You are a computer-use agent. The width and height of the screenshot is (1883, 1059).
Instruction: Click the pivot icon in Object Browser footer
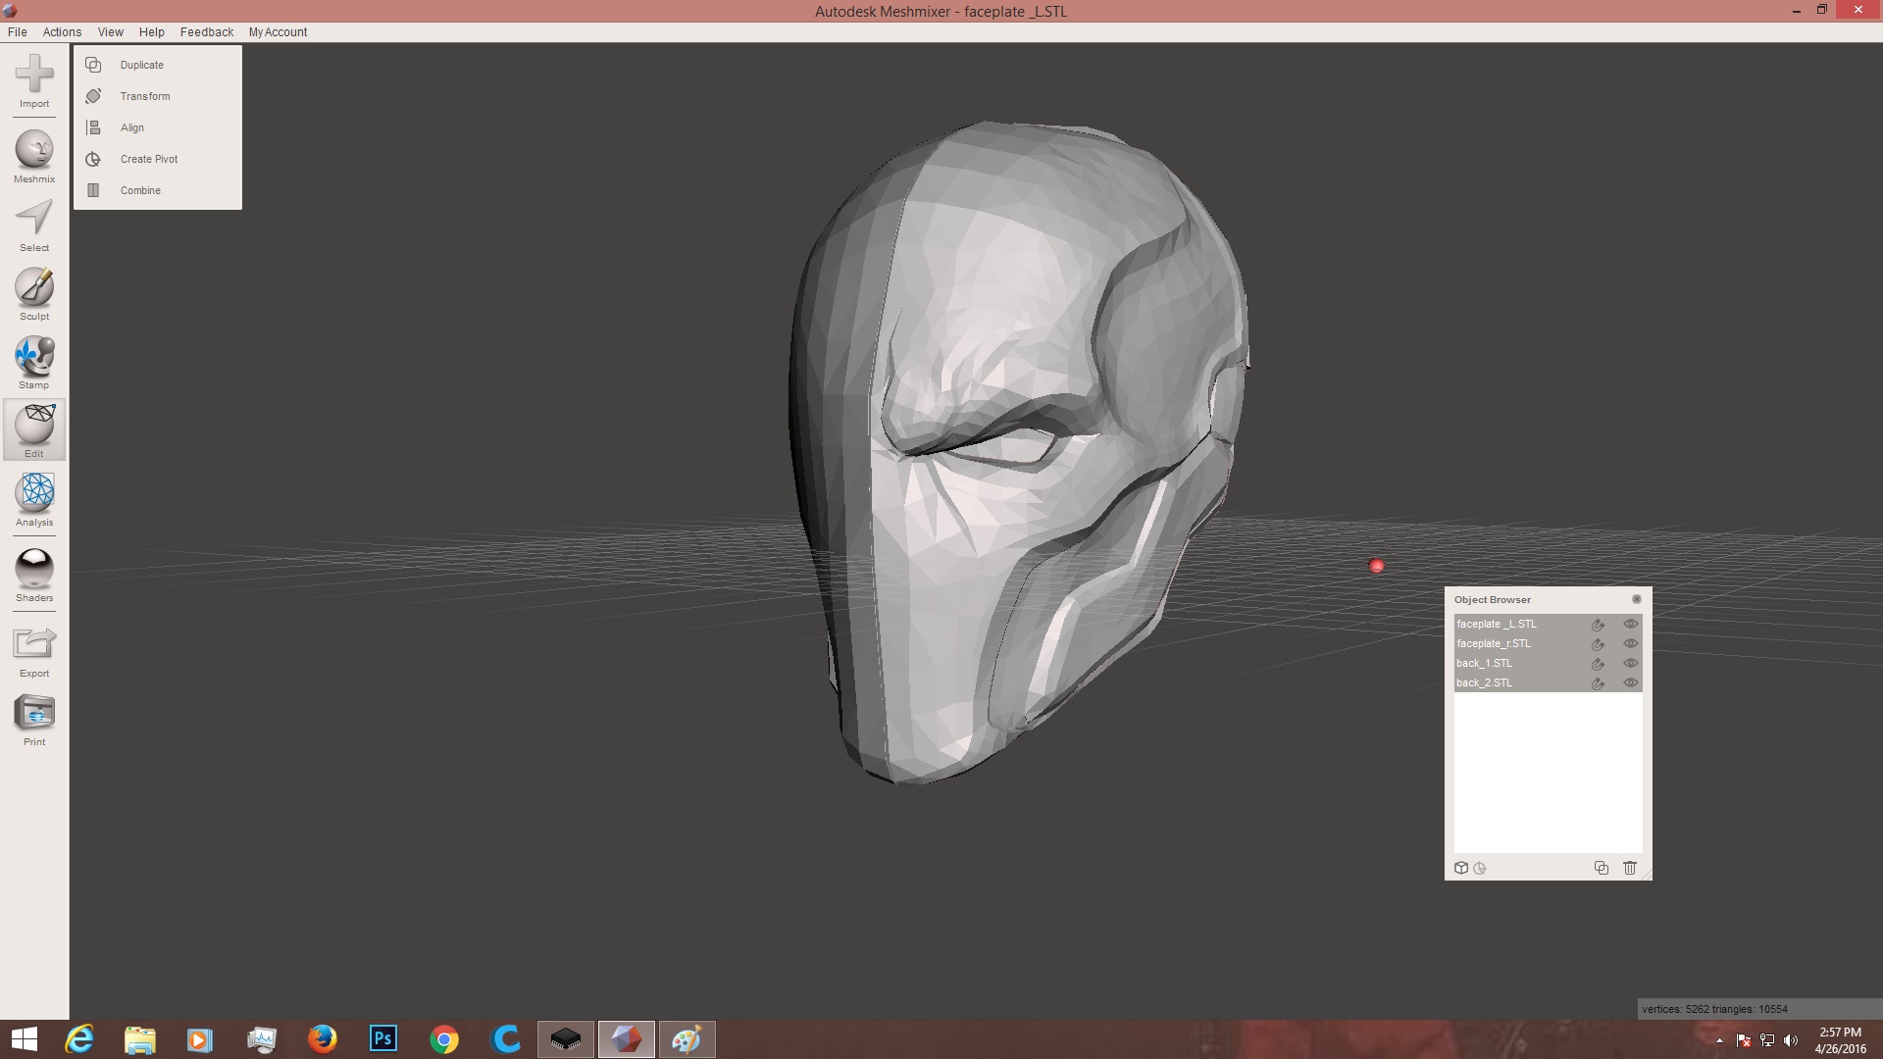point(1480,868)
